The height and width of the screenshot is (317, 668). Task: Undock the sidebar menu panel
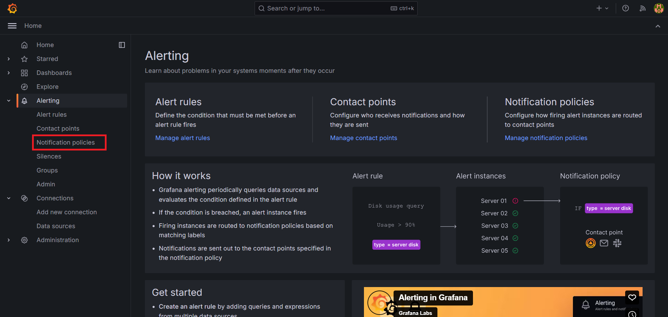(122, 45)
